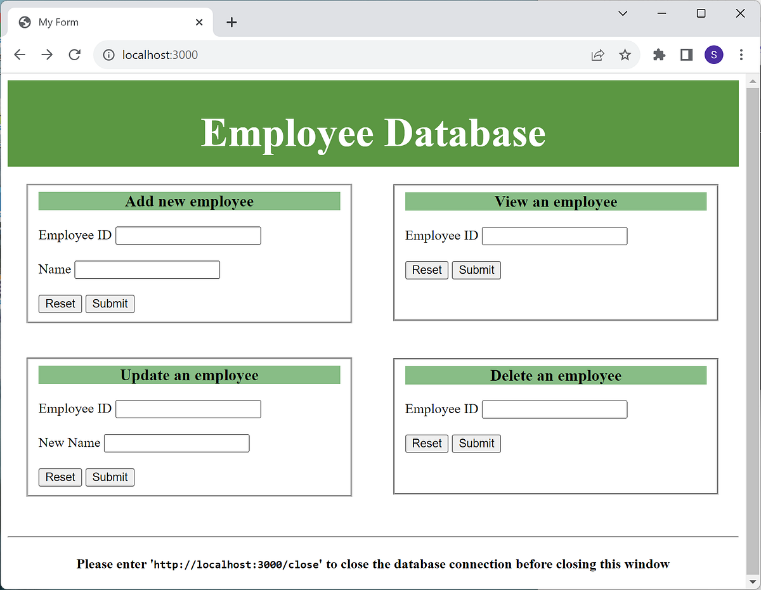Open the browser extensions puzzle icon

659,55
